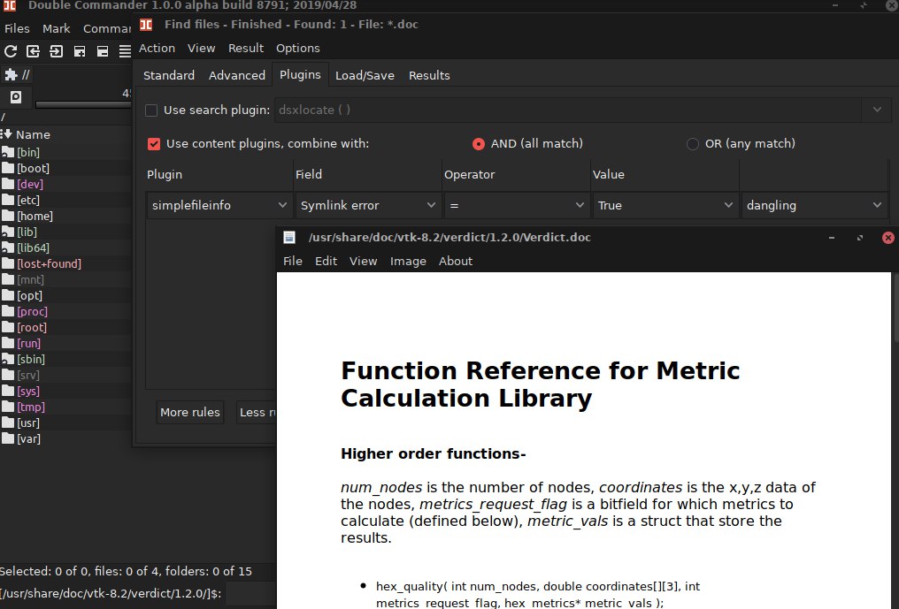Screen dimensions: 899x609
Task: Select the [home] folder icon
Action: (7, 216)
